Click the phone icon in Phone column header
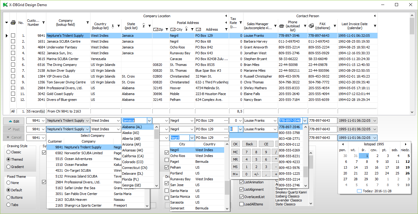 click(281, 26)
